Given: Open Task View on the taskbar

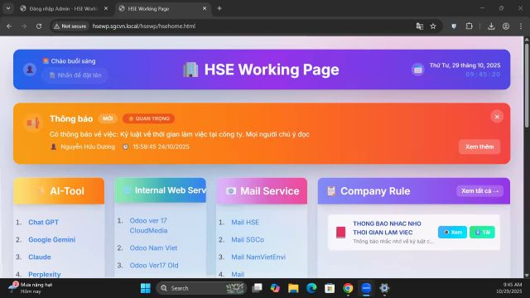Looking at the screenshot, I should (x=257, y=288).
